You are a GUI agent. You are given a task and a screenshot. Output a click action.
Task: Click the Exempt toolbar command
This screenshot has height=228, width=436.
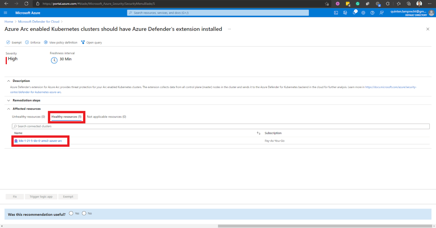tap(14, 42)
